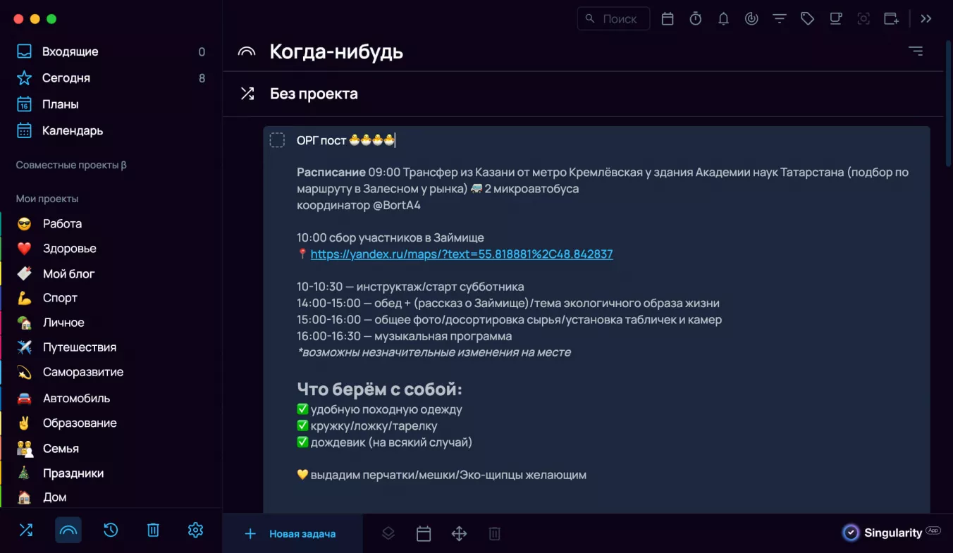Open the history clock icon in sidebar footer
This screenshot has height=553, width=953.
coord(111,530)
